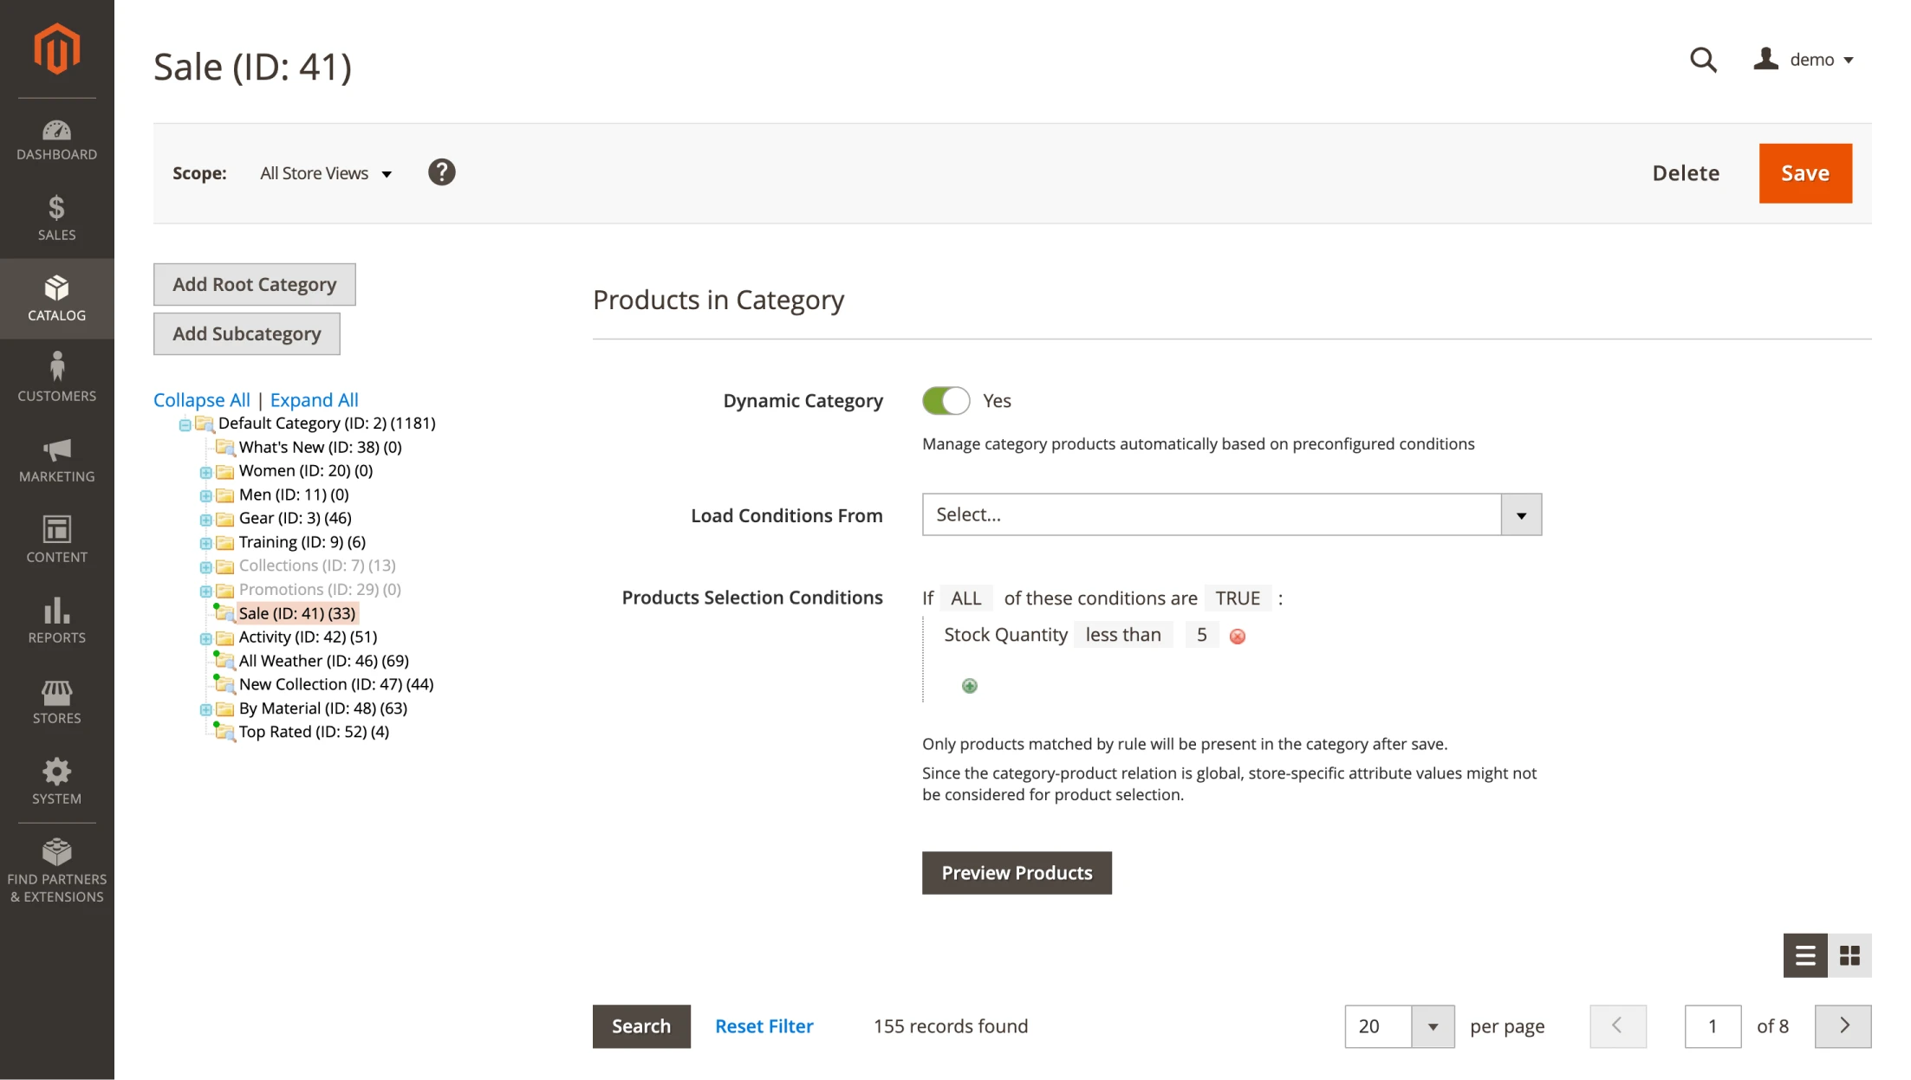This screenshot has width=1911, height=1080.
Task: Switch to grid view icon
Action: 1849,955
